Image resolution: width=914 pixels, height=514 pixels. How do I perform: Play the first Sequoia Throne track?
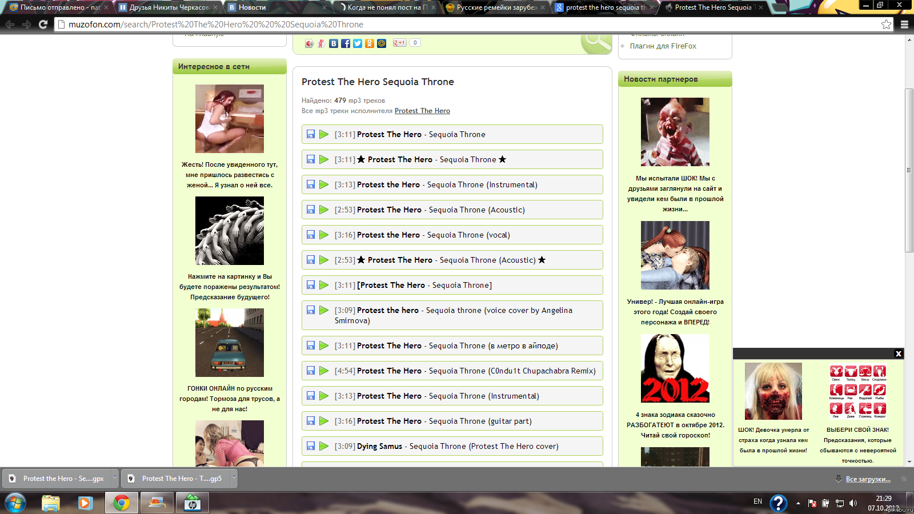(324, 134)
